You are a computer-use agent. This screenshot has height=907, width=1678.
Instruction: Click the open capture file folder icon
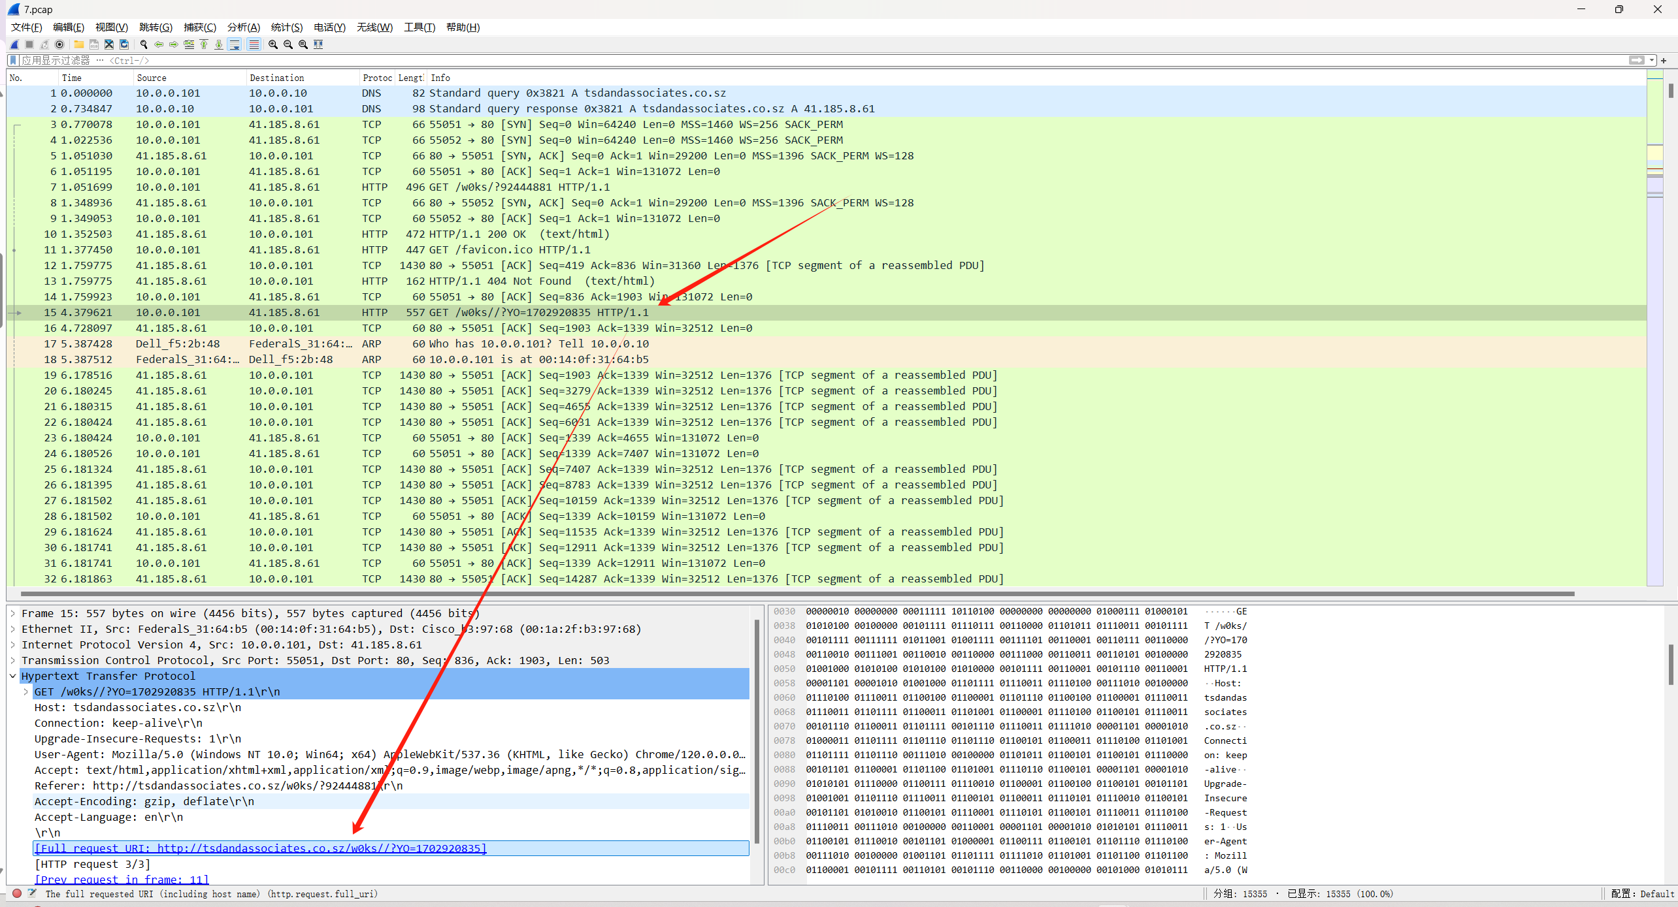click(78, 44)
